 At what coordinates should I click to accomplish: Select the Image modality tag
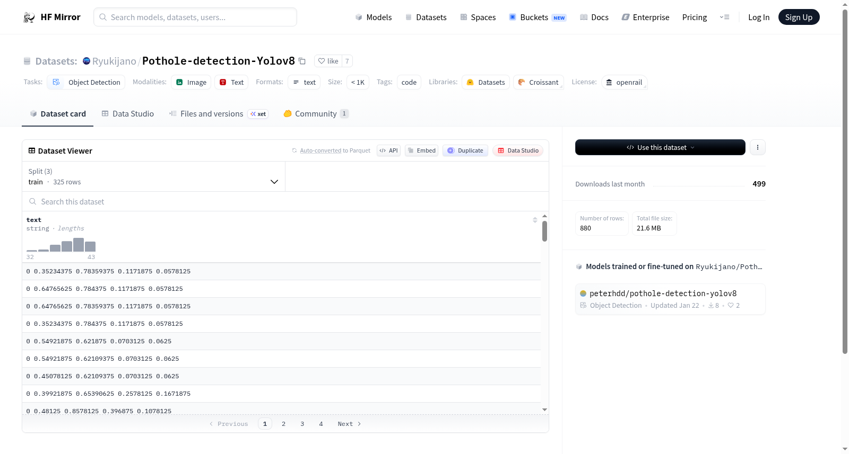191,82
